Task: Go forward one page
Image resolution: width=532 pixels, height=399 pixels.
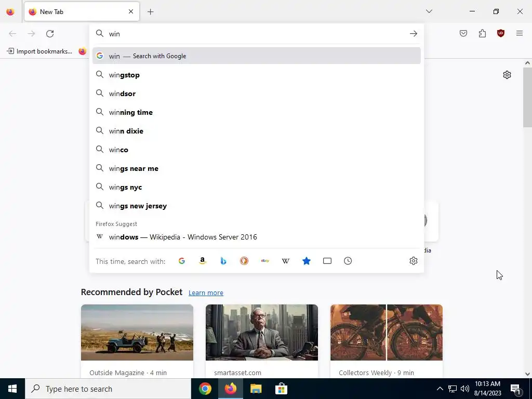Action: click(x=31, y=34)
